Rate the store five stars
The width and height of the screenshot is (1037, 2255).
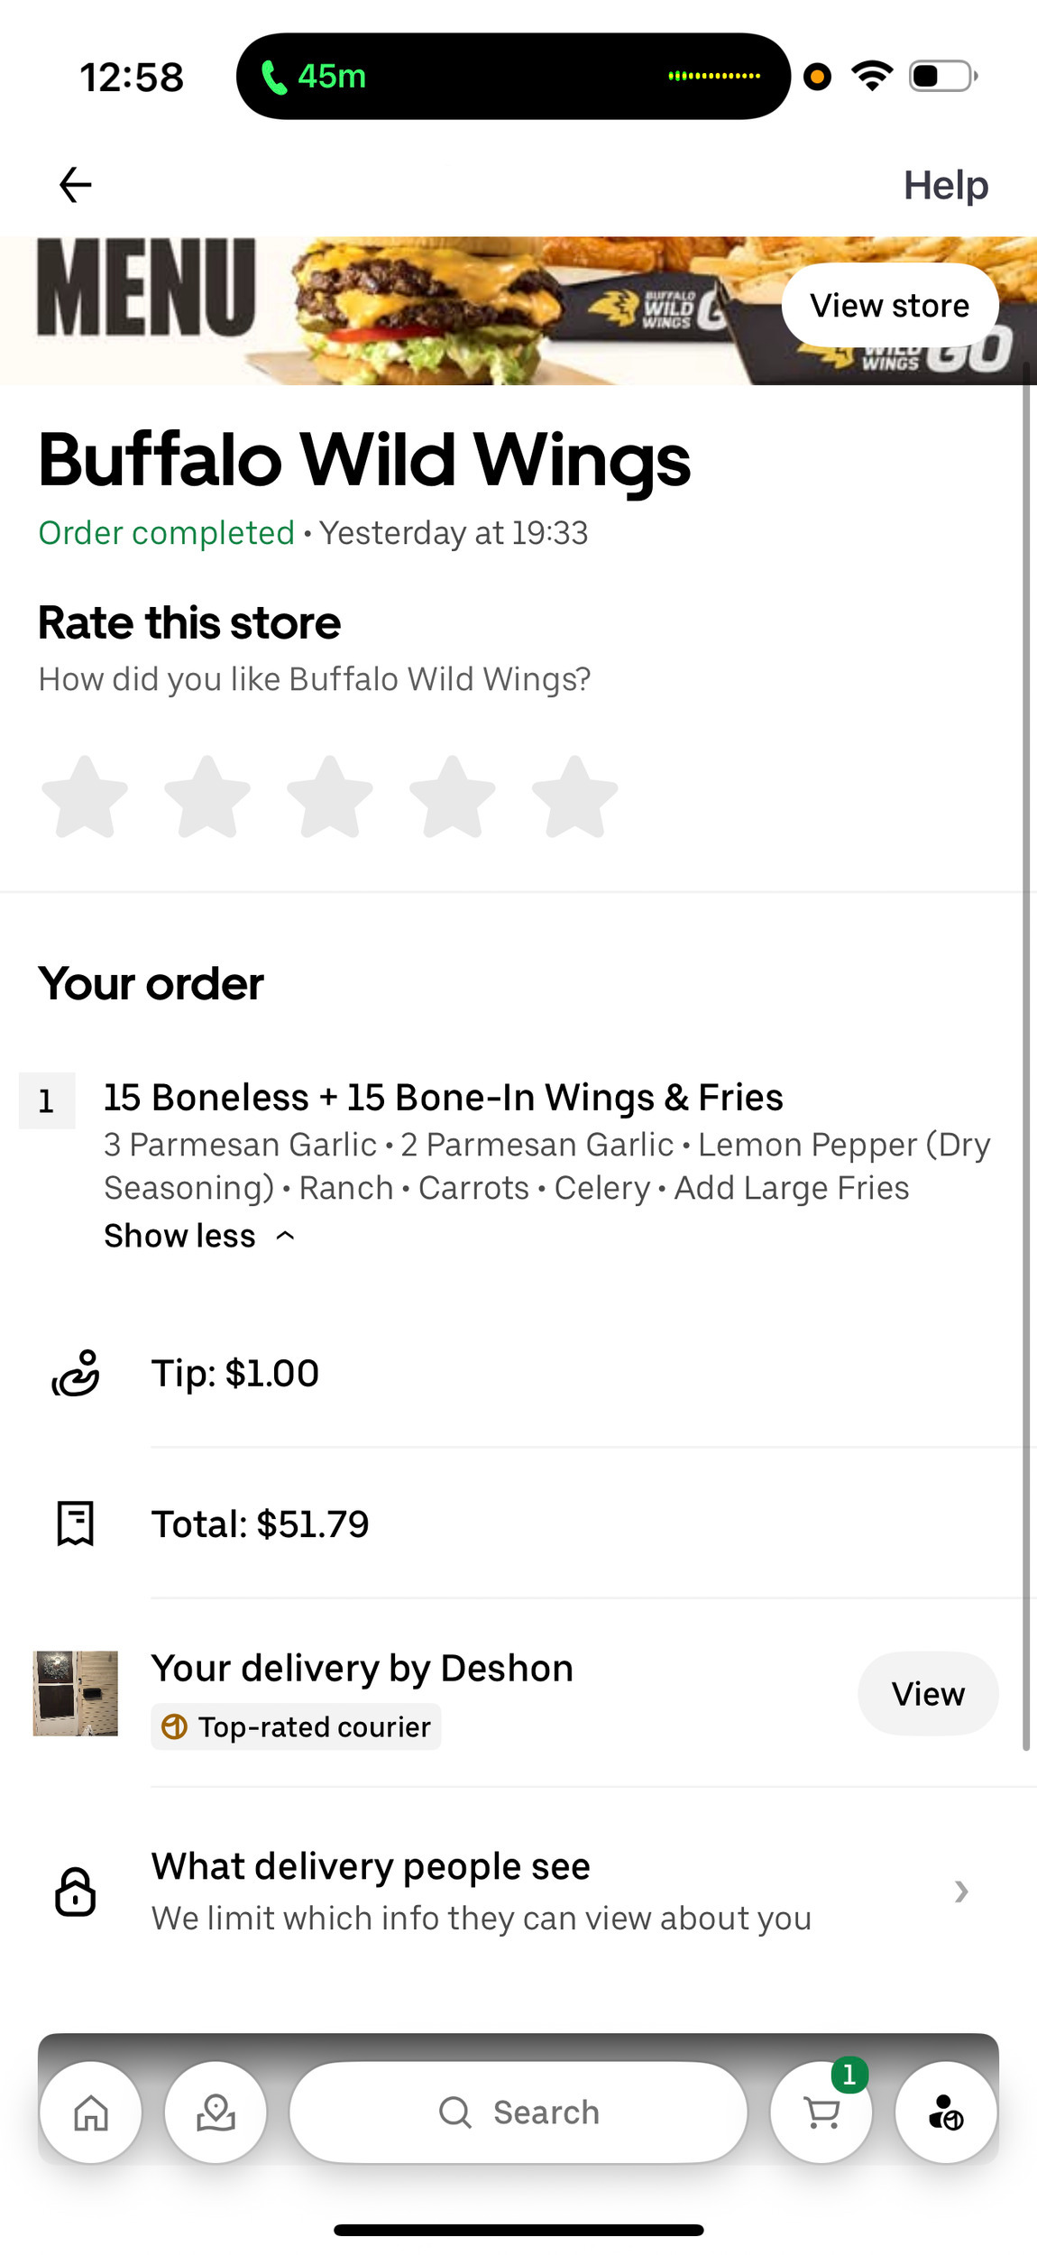point(575,797)
